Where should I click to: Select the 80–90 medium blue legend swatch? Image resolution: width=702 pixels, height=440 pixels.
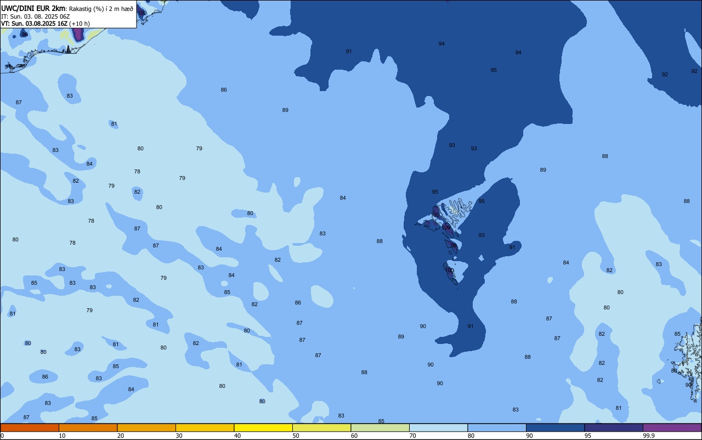coord(497,427)
